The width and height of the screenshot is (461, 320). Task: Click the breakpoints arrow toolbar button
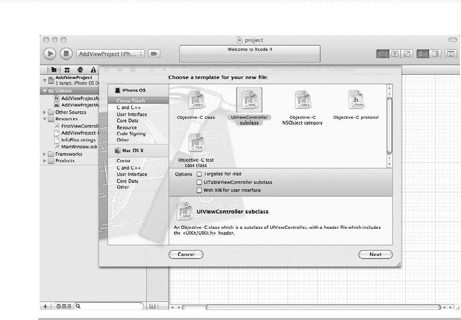pyautogui.click(x=154, y=54)
